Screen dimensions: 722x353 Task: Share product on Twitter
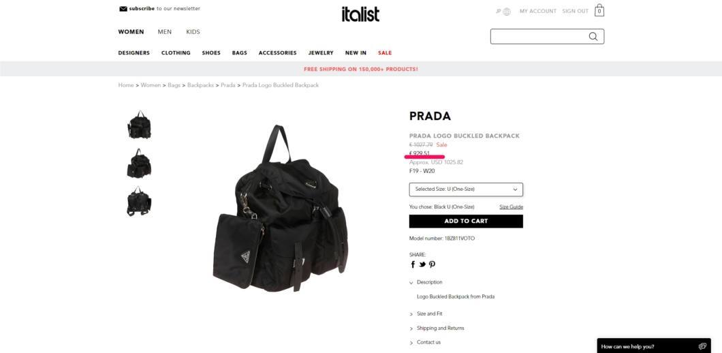422,264
